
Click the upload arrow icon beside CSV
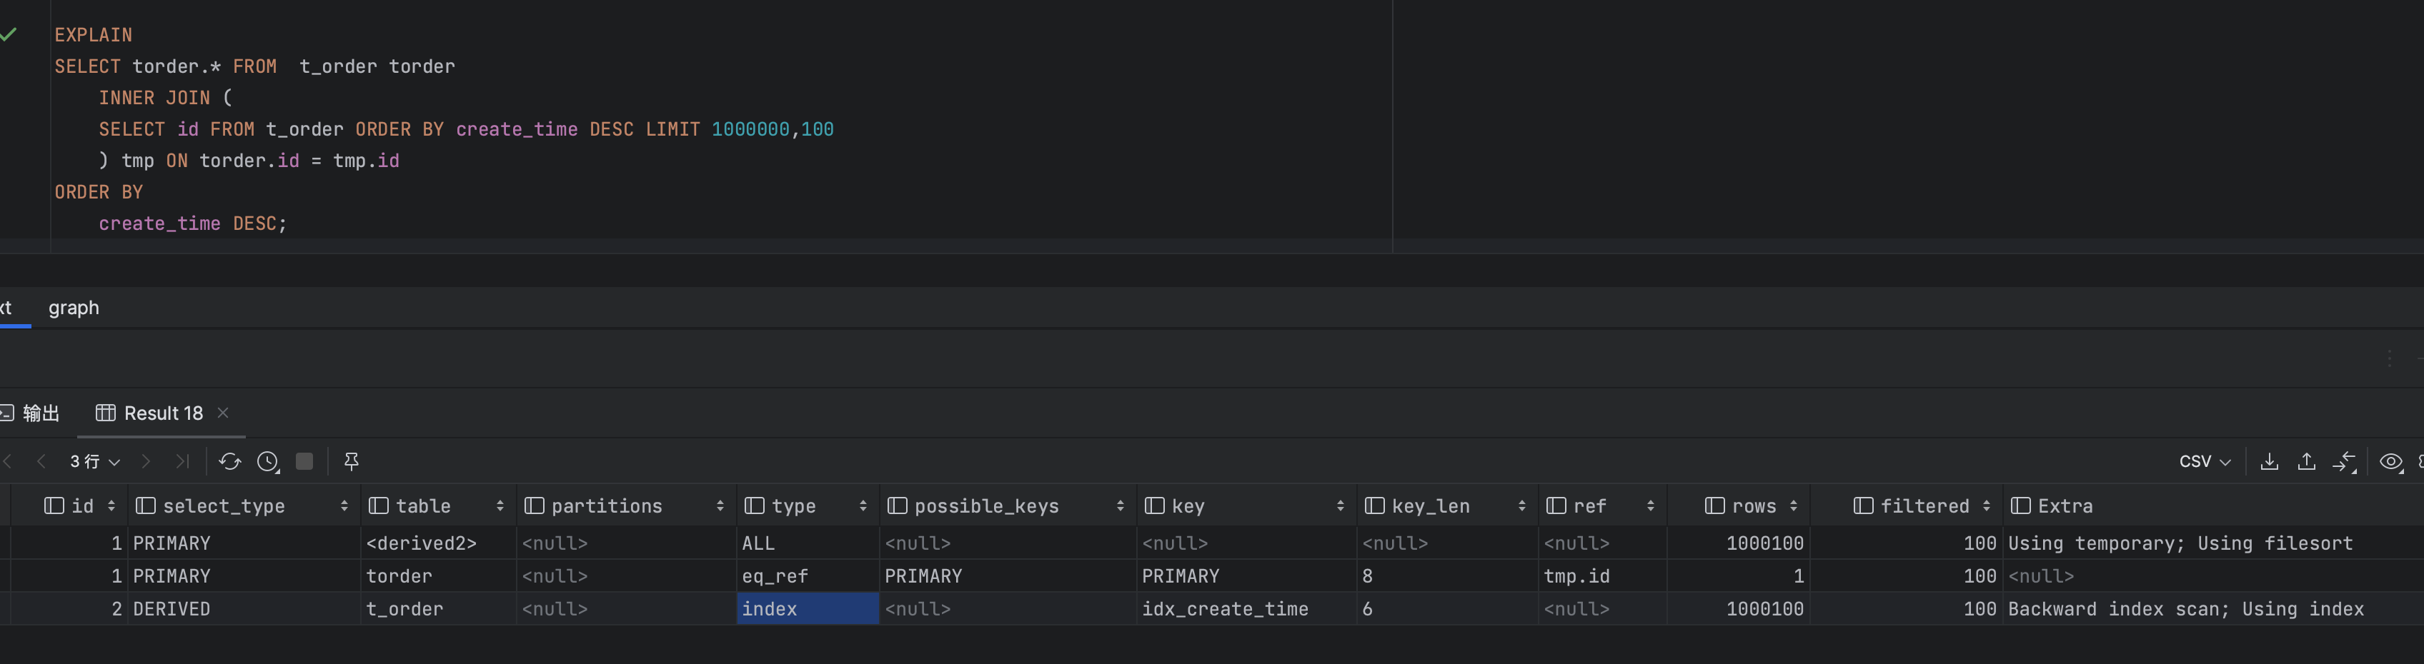click(2306, 462)
